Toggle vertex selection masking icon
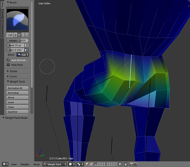This screenshot has width=190, height=167. (x=91, y=164)
